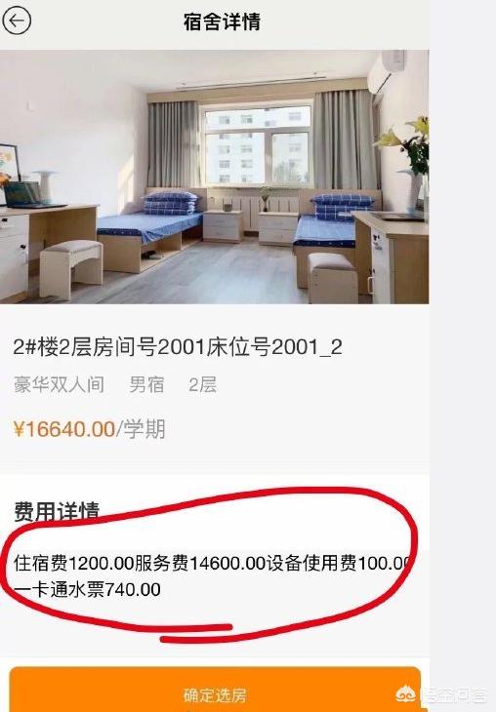Screen dimensions: 496x712
Task: Tap the 住宿费1200.00 fee item
Action: 73,563
